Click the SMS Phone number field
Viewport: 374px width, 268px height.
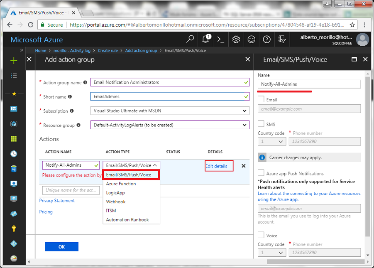pyautogui.click(x=325, y=141)
